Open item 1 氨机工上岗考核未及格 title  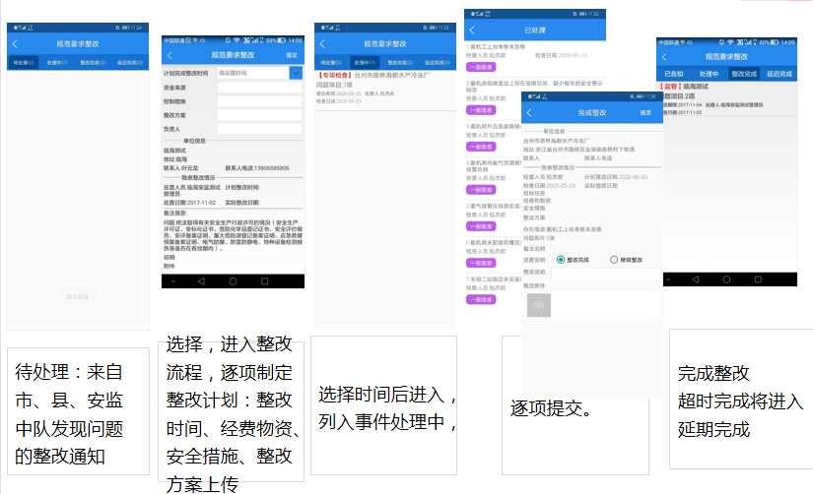[496, 46]
